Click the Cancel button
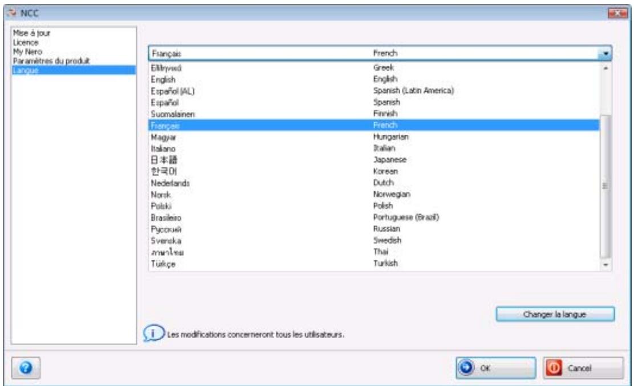The image size is (634, 386). coord(583,368)
